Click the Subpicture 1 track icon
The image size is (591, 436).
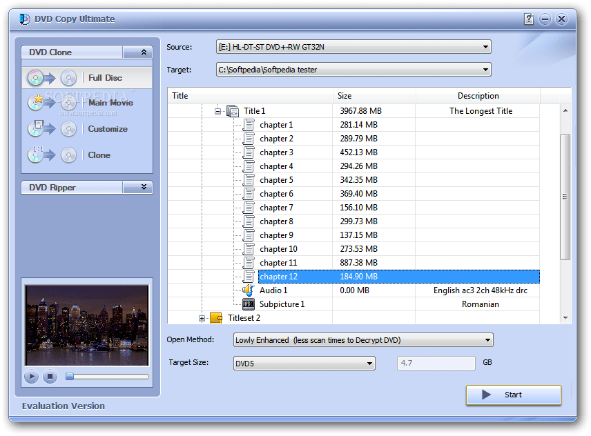(x=249, y=304)
